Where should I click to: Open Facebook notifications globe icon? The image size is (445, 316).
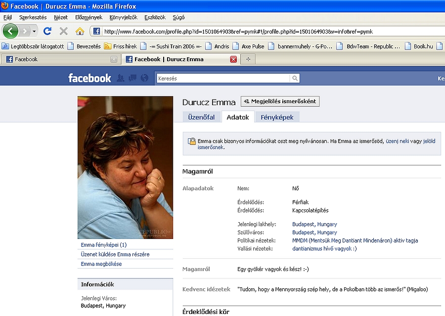click(144, 78)
